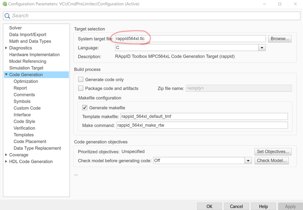Select the Diagnostics category
This screenshot has width=303, height=210.
click(21, 48)
